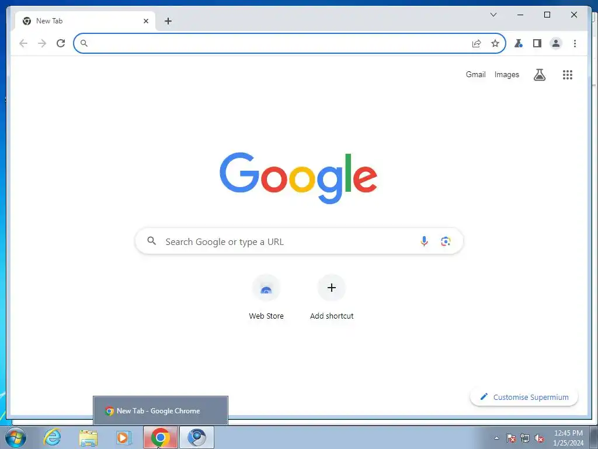The image size is (598, 449).
Task: Click the muted volume tray icon
Action: (x=539, y=438)
